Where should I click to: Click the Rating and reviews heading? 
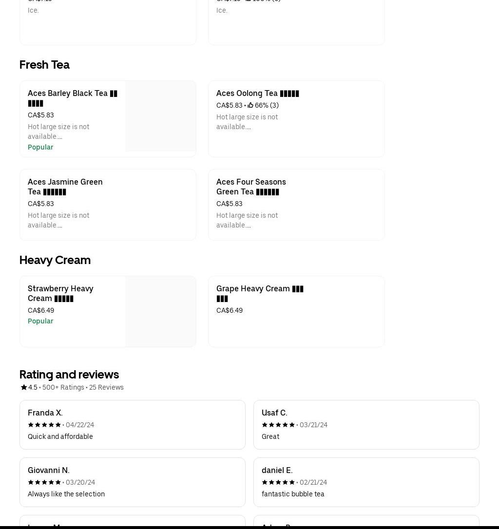(x=69, y=375)
